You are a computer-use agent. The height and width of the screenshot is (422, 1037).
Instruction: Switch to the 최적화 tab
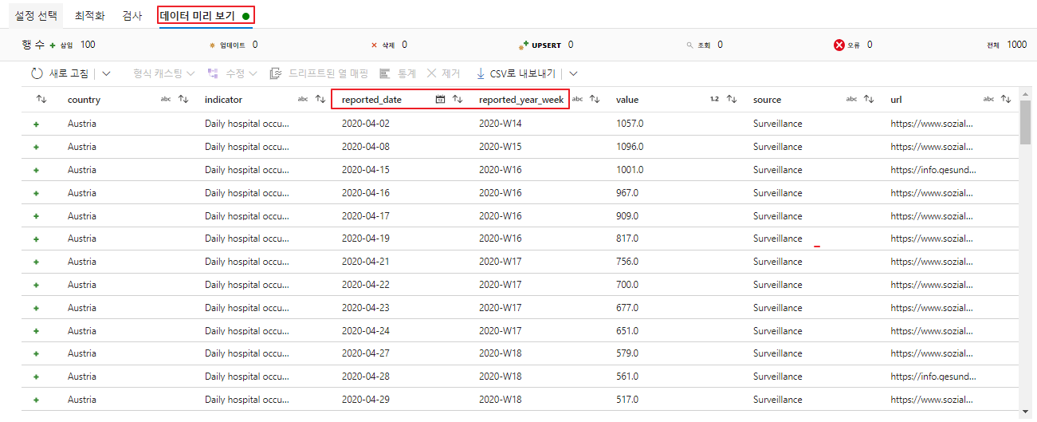[x=89, y=15]
